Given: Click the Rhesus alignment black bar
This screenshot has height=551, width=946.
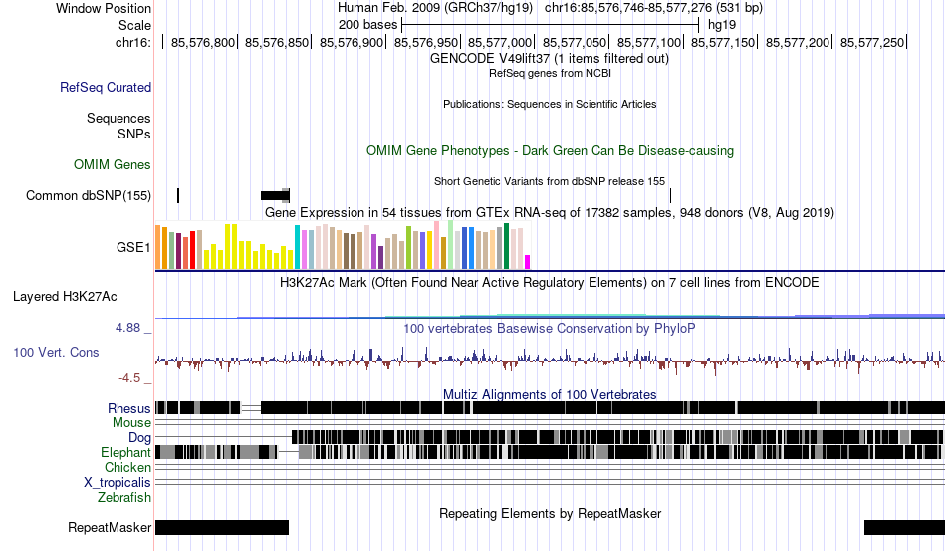Looking at the screenshot, I should pos(550,408).
